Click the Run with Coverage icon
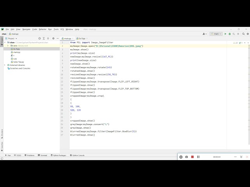The image size is (250, 187). [234, 34]
